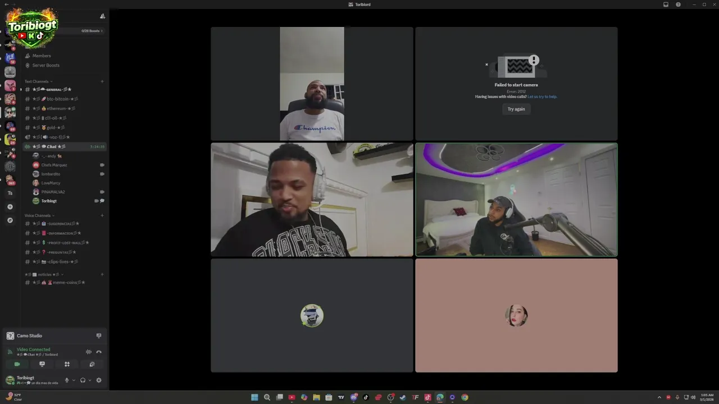The height and width of the screenshot is (404, 719).
Task: Disconnect from the voice call
Action: (x=99, y=352)
